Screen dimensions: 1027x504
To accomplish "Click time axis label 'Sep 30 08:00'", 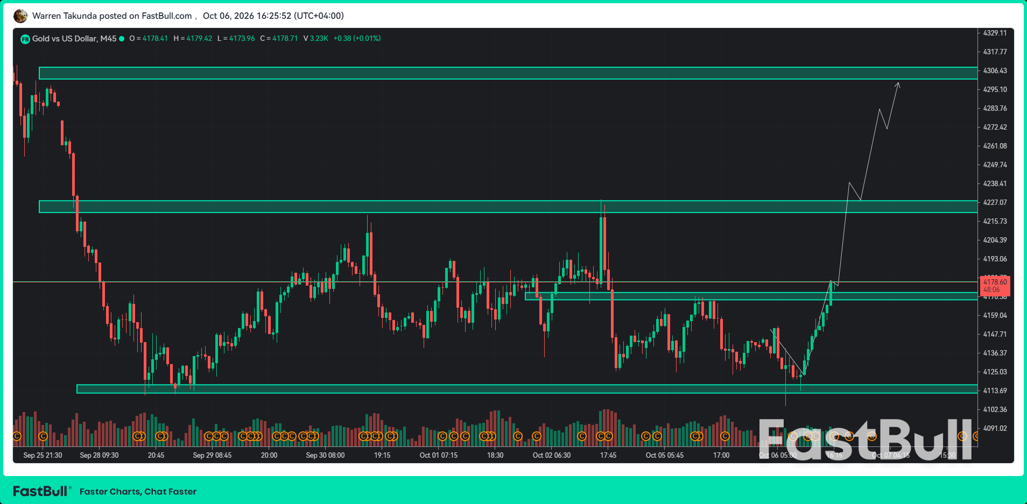I will click(x=325, y=456).
